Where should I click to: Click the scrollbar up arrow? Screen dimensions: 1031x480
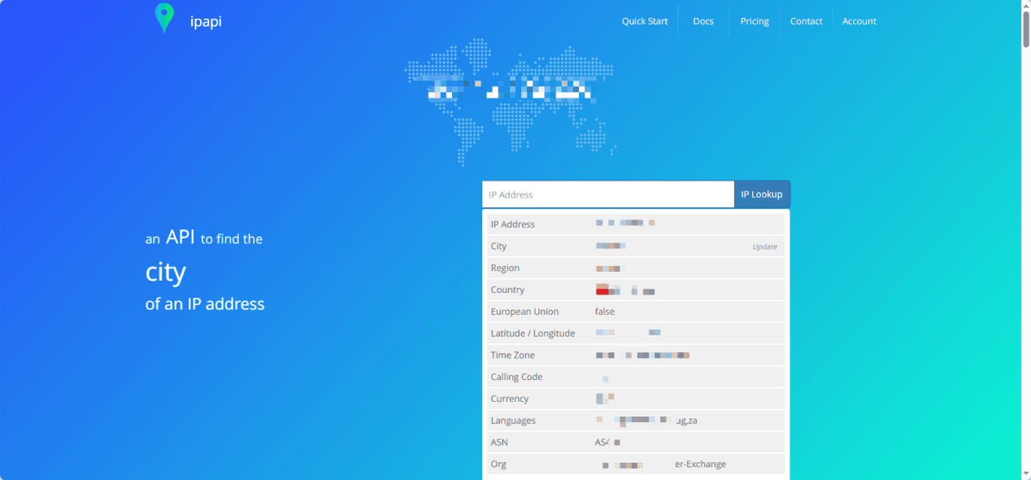tap(1026, 5)
